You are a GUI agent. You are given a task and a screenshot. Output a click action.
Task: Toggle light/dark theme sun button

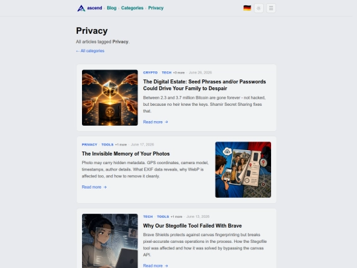point(258,8)
